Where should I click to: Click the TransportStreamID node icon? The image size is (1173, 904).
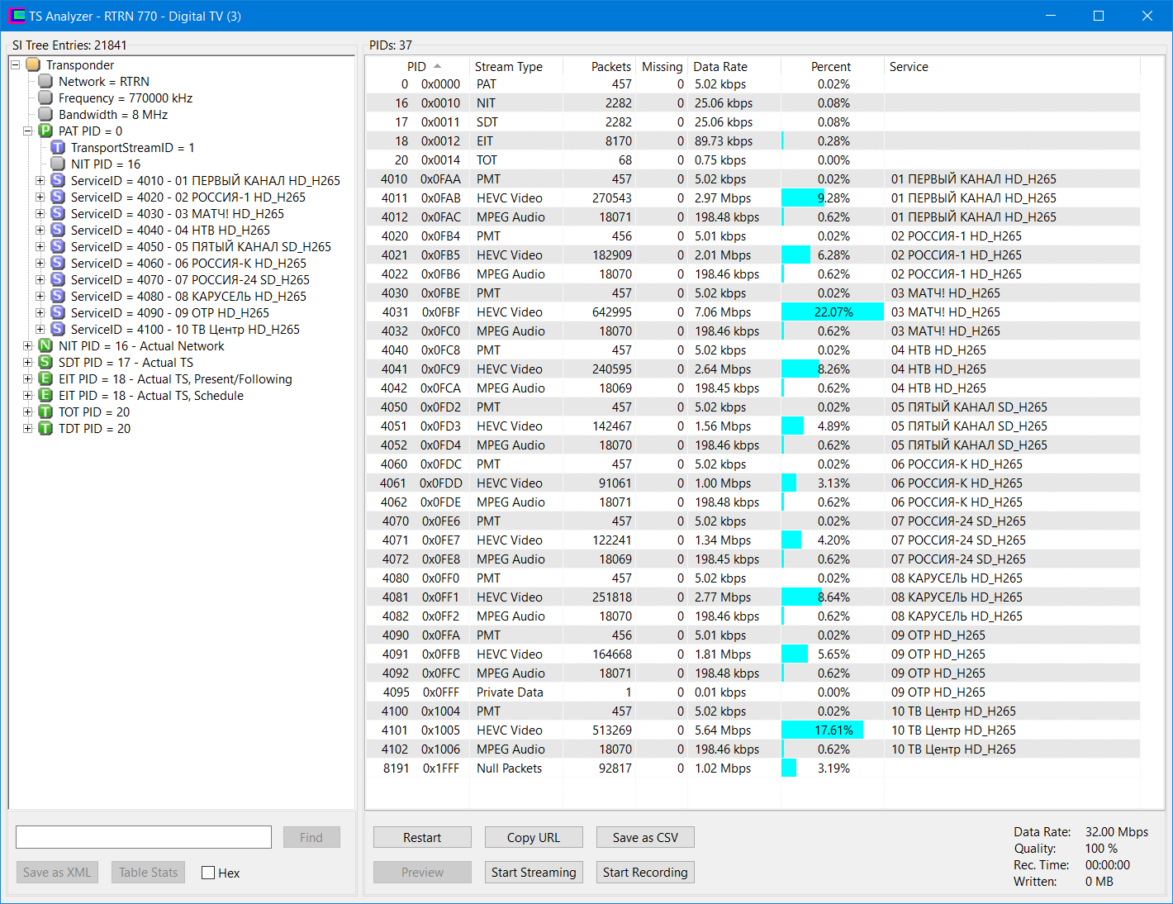coord(58,148)
